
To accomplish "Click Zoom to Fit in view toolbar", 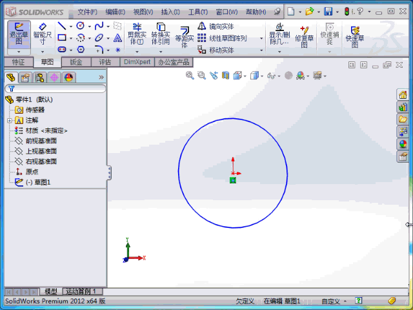I will [x=190, y=76].
